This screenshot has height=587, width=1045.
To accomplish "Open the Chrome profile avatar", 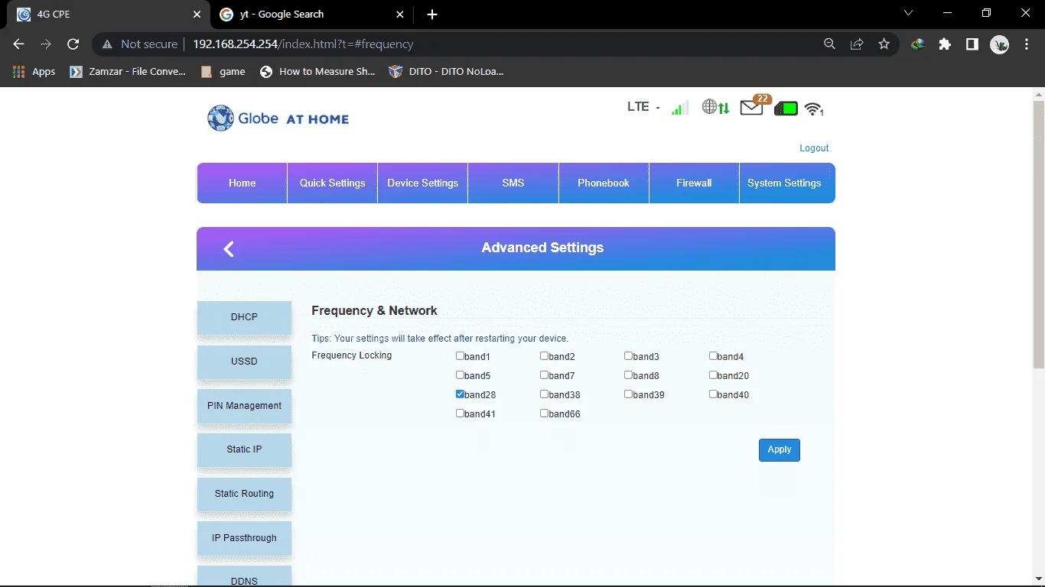I will (x=999, y=44).
